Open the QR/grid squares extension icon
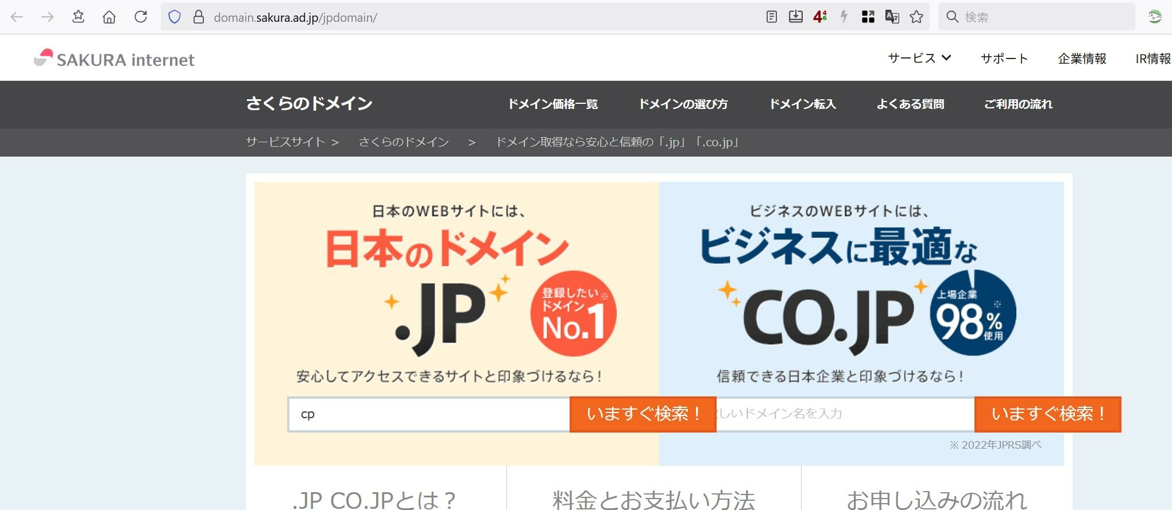The height and width of the screenshot is (510, 1172). coord(868,17)
